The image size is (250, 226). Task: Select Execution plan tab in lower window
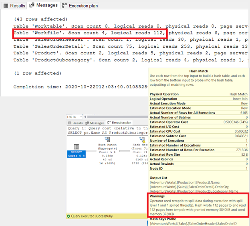[119, 122]
